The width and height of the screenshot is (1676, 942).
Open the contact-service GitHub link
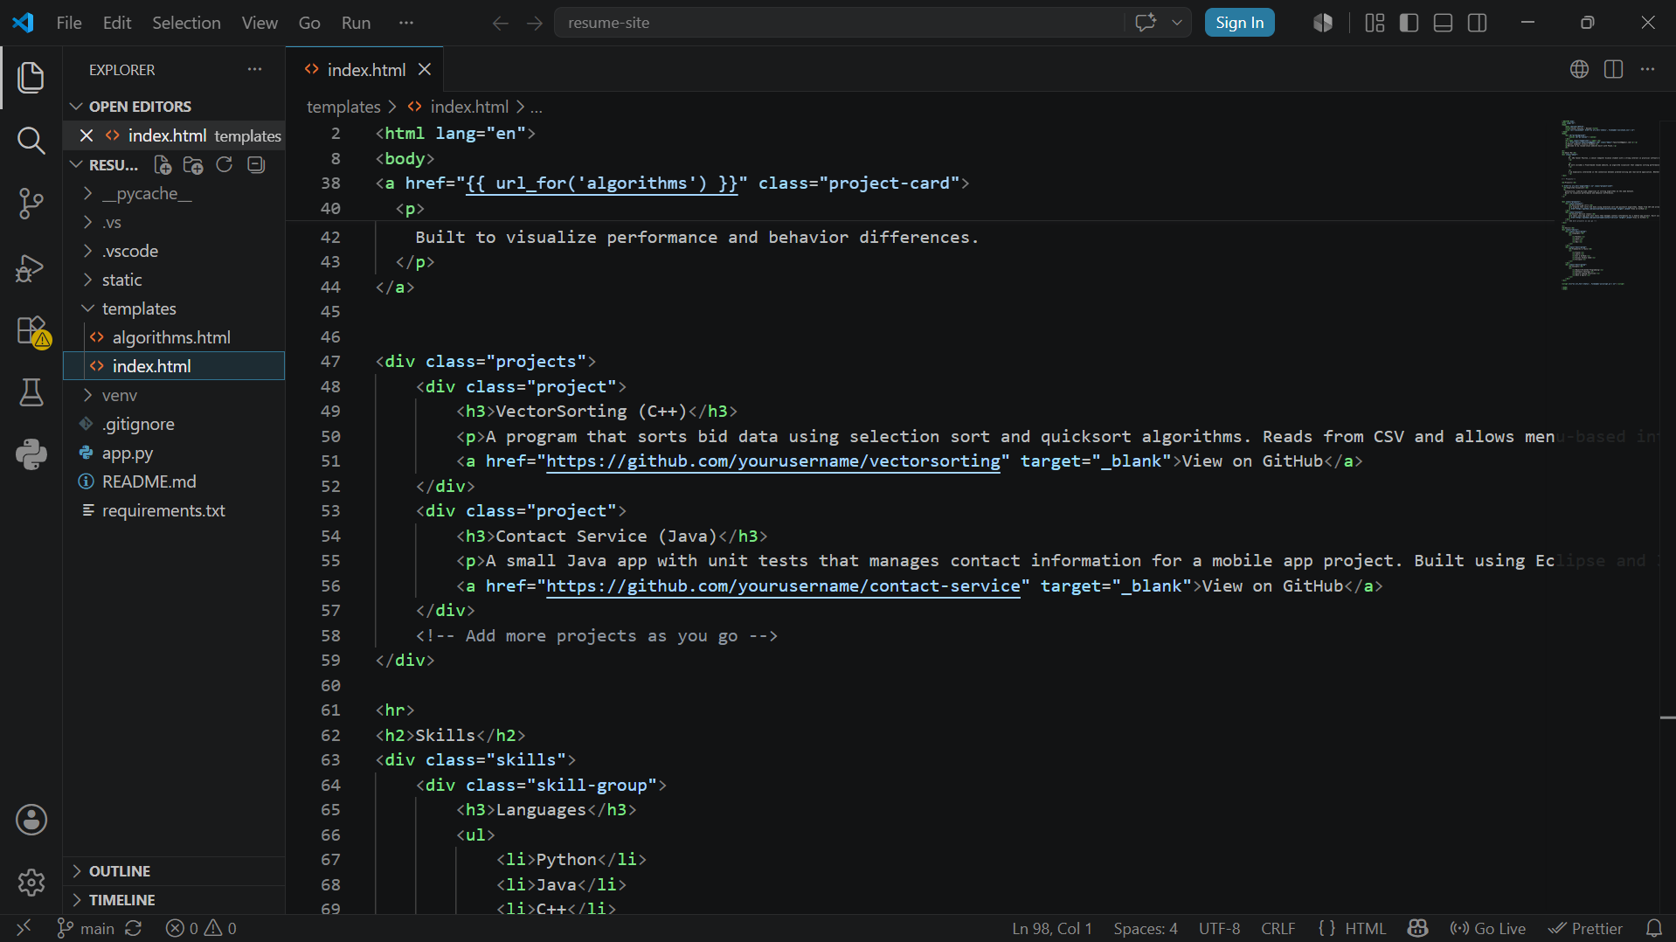coord(784,586)
